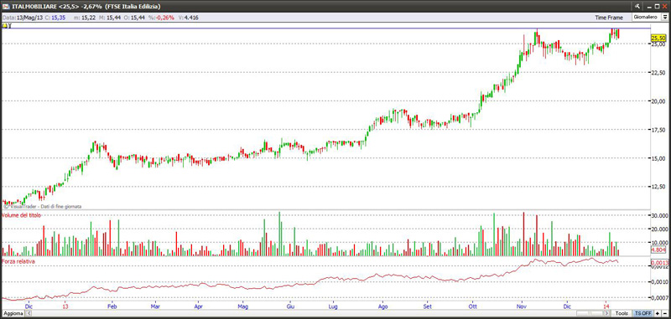671x319 pixels.
Task: Click the 25,00 price axis label
Action: click(658, 44)
